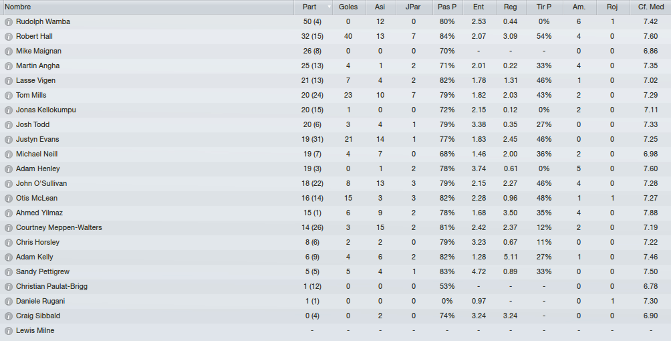Click the info icon for Lewis Milne

coord(8,331)
